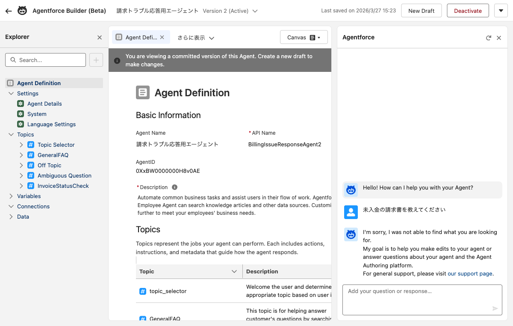Click the System settings gear icon
Viewport: 513px width, 326px height.
click(20, 114)
